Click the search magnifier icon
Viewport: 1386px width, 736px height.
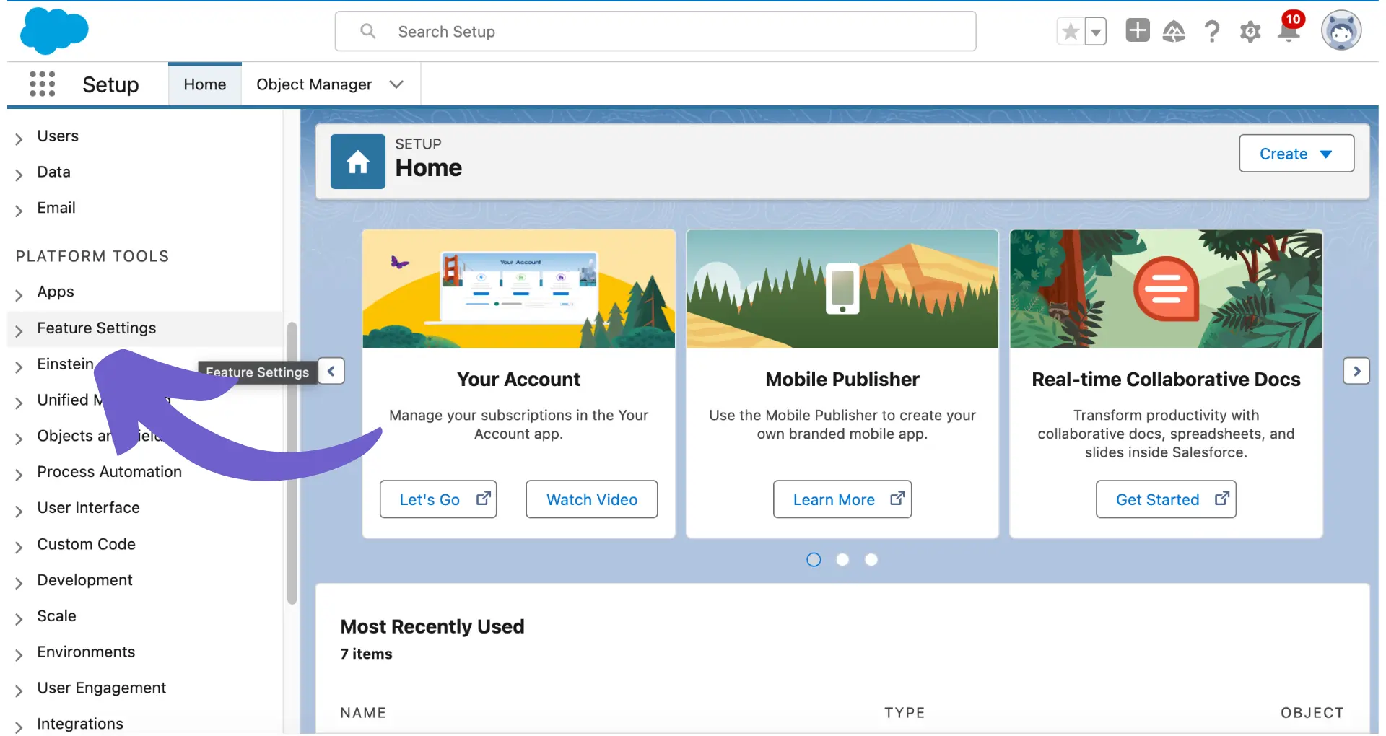(368, 31)
